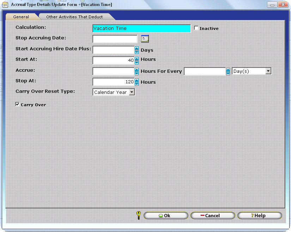
Task: Expand the Carry Over Reset Type dropdown
Action: [x=132, y=92]
